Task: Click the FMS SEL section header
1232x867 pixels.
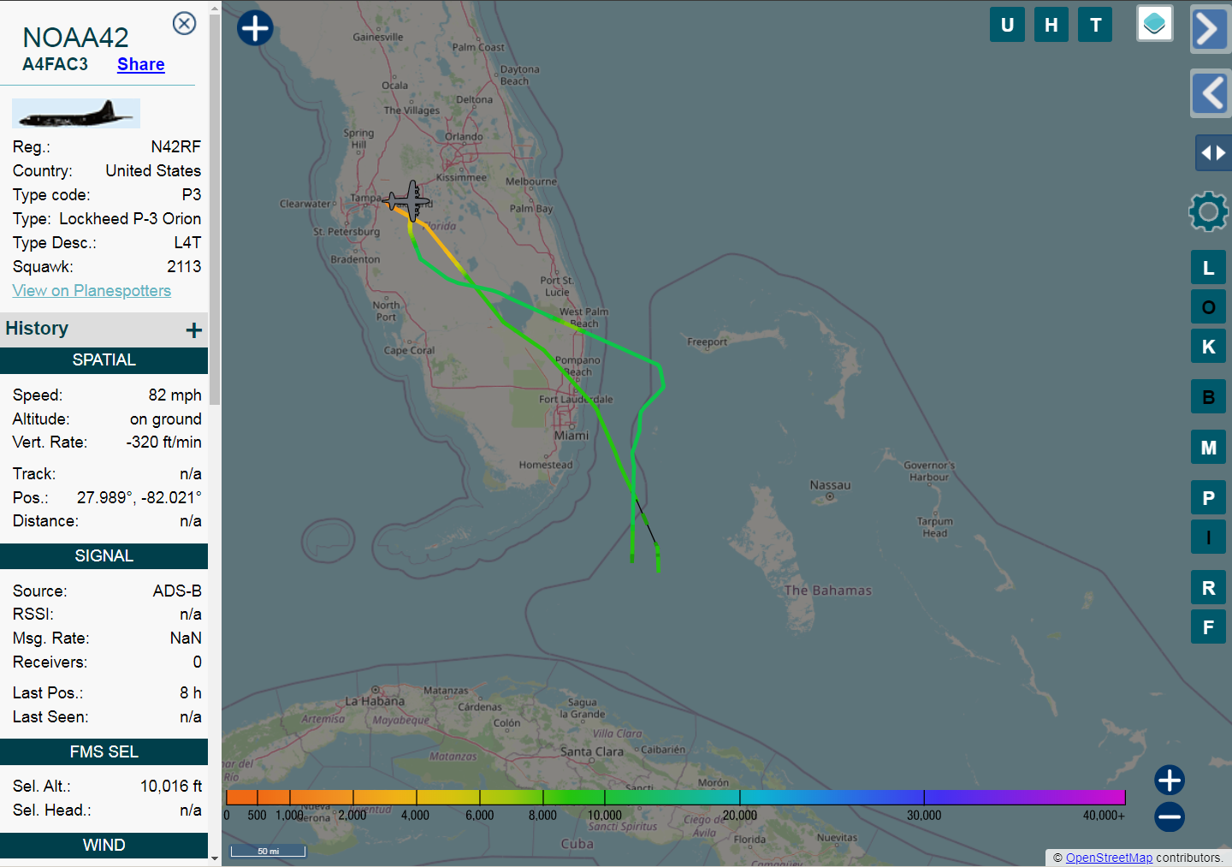Action: [104, 752]
